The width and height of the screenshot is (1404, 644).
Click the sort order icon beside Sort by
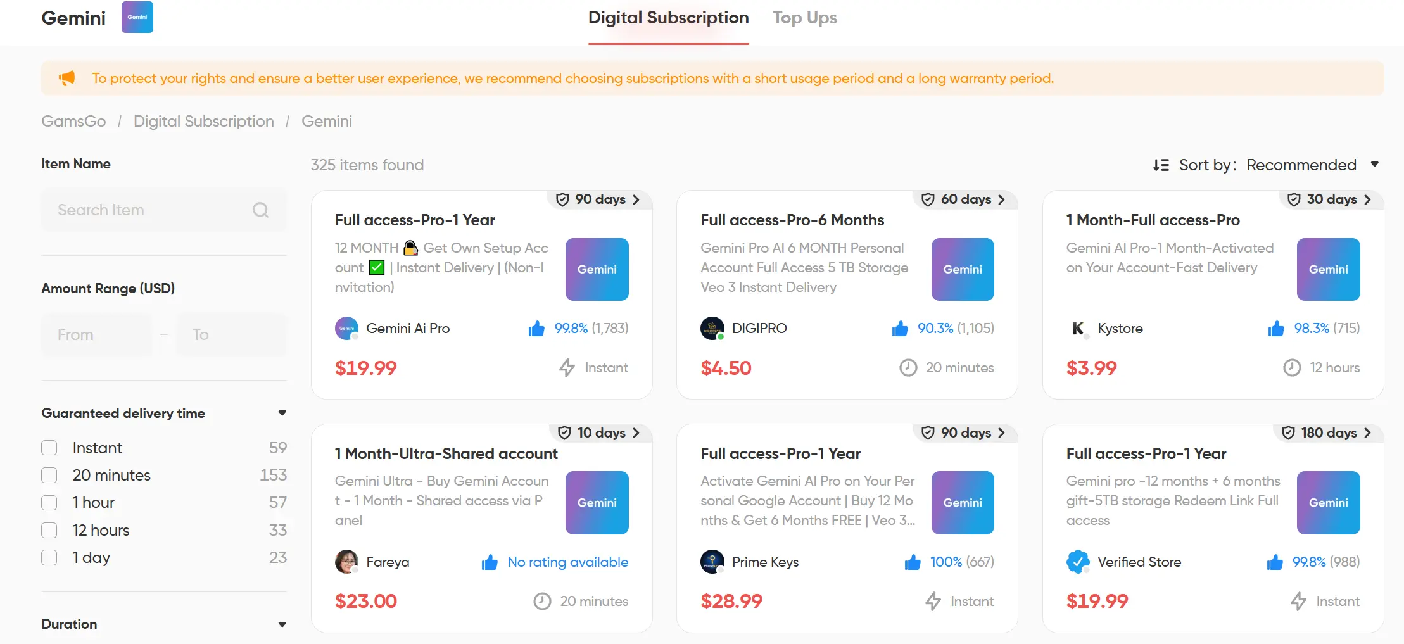click(1161, 165)
